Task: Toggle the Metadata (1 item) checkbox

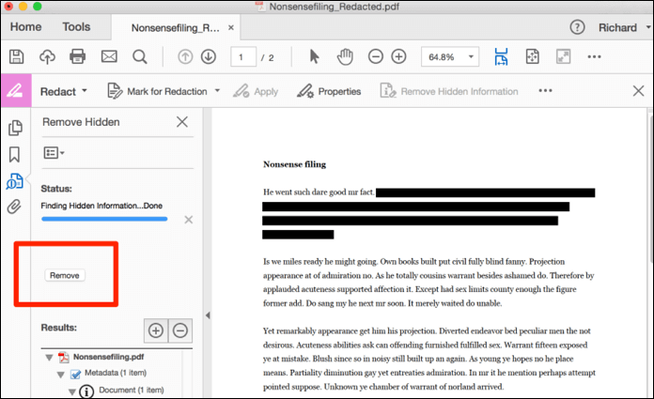Action: 75,374
